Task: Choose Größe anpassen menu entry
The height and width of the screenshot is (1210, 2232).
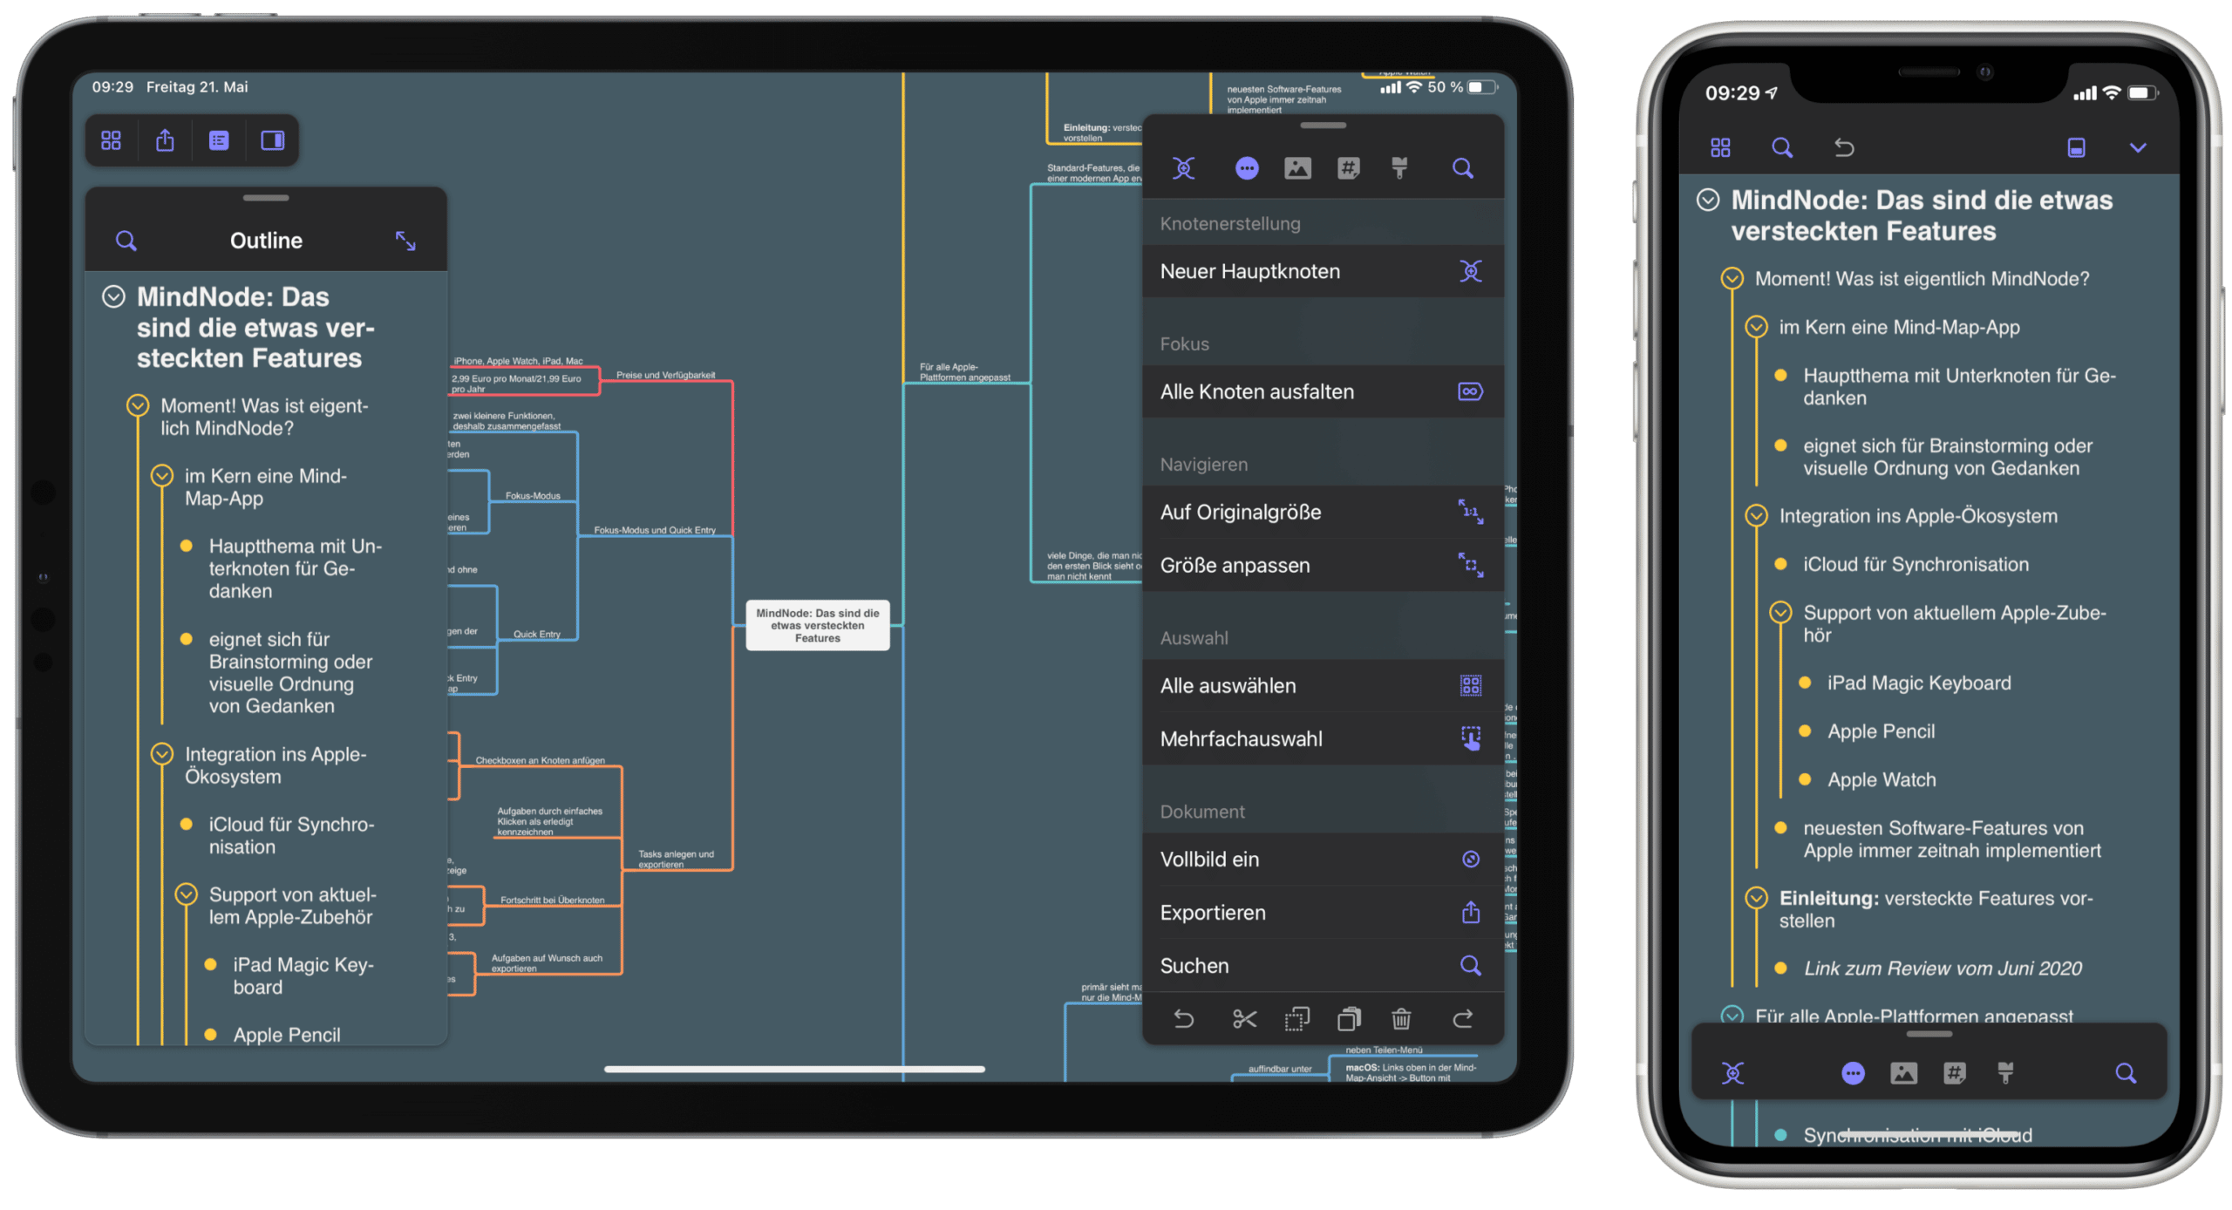Action: click(x=1323, y=565)
